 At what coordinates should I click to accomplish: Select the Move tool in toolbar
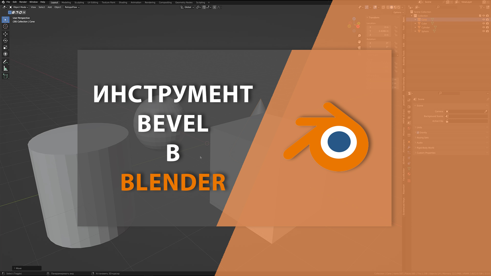click(5, 34)
